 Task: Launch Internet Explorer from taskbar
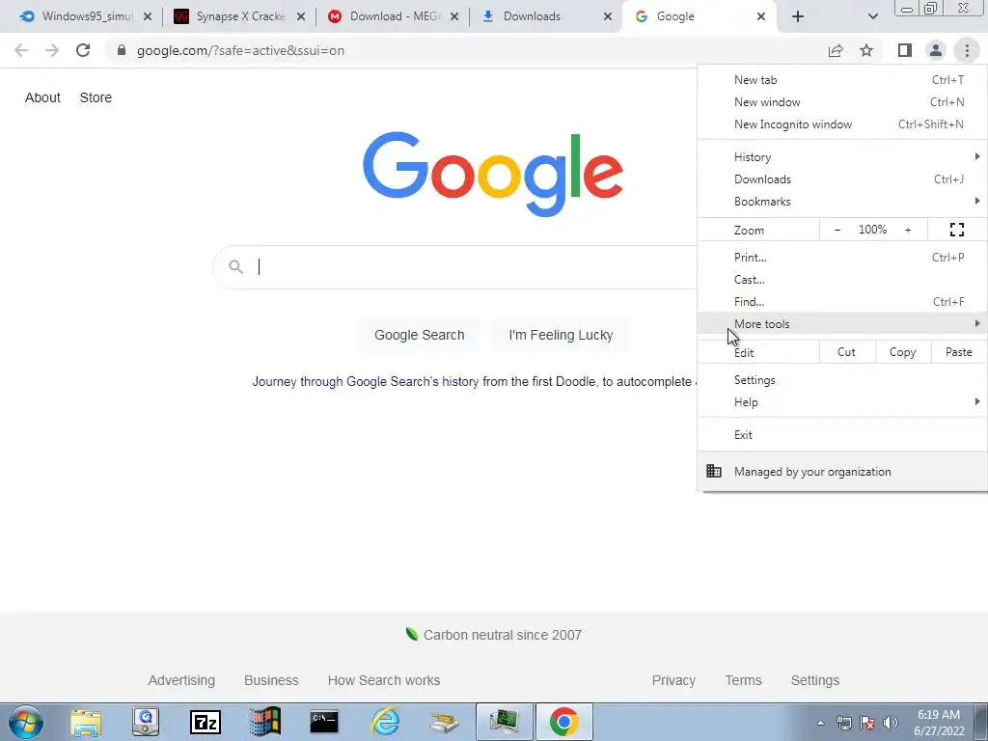pos(385,722)
